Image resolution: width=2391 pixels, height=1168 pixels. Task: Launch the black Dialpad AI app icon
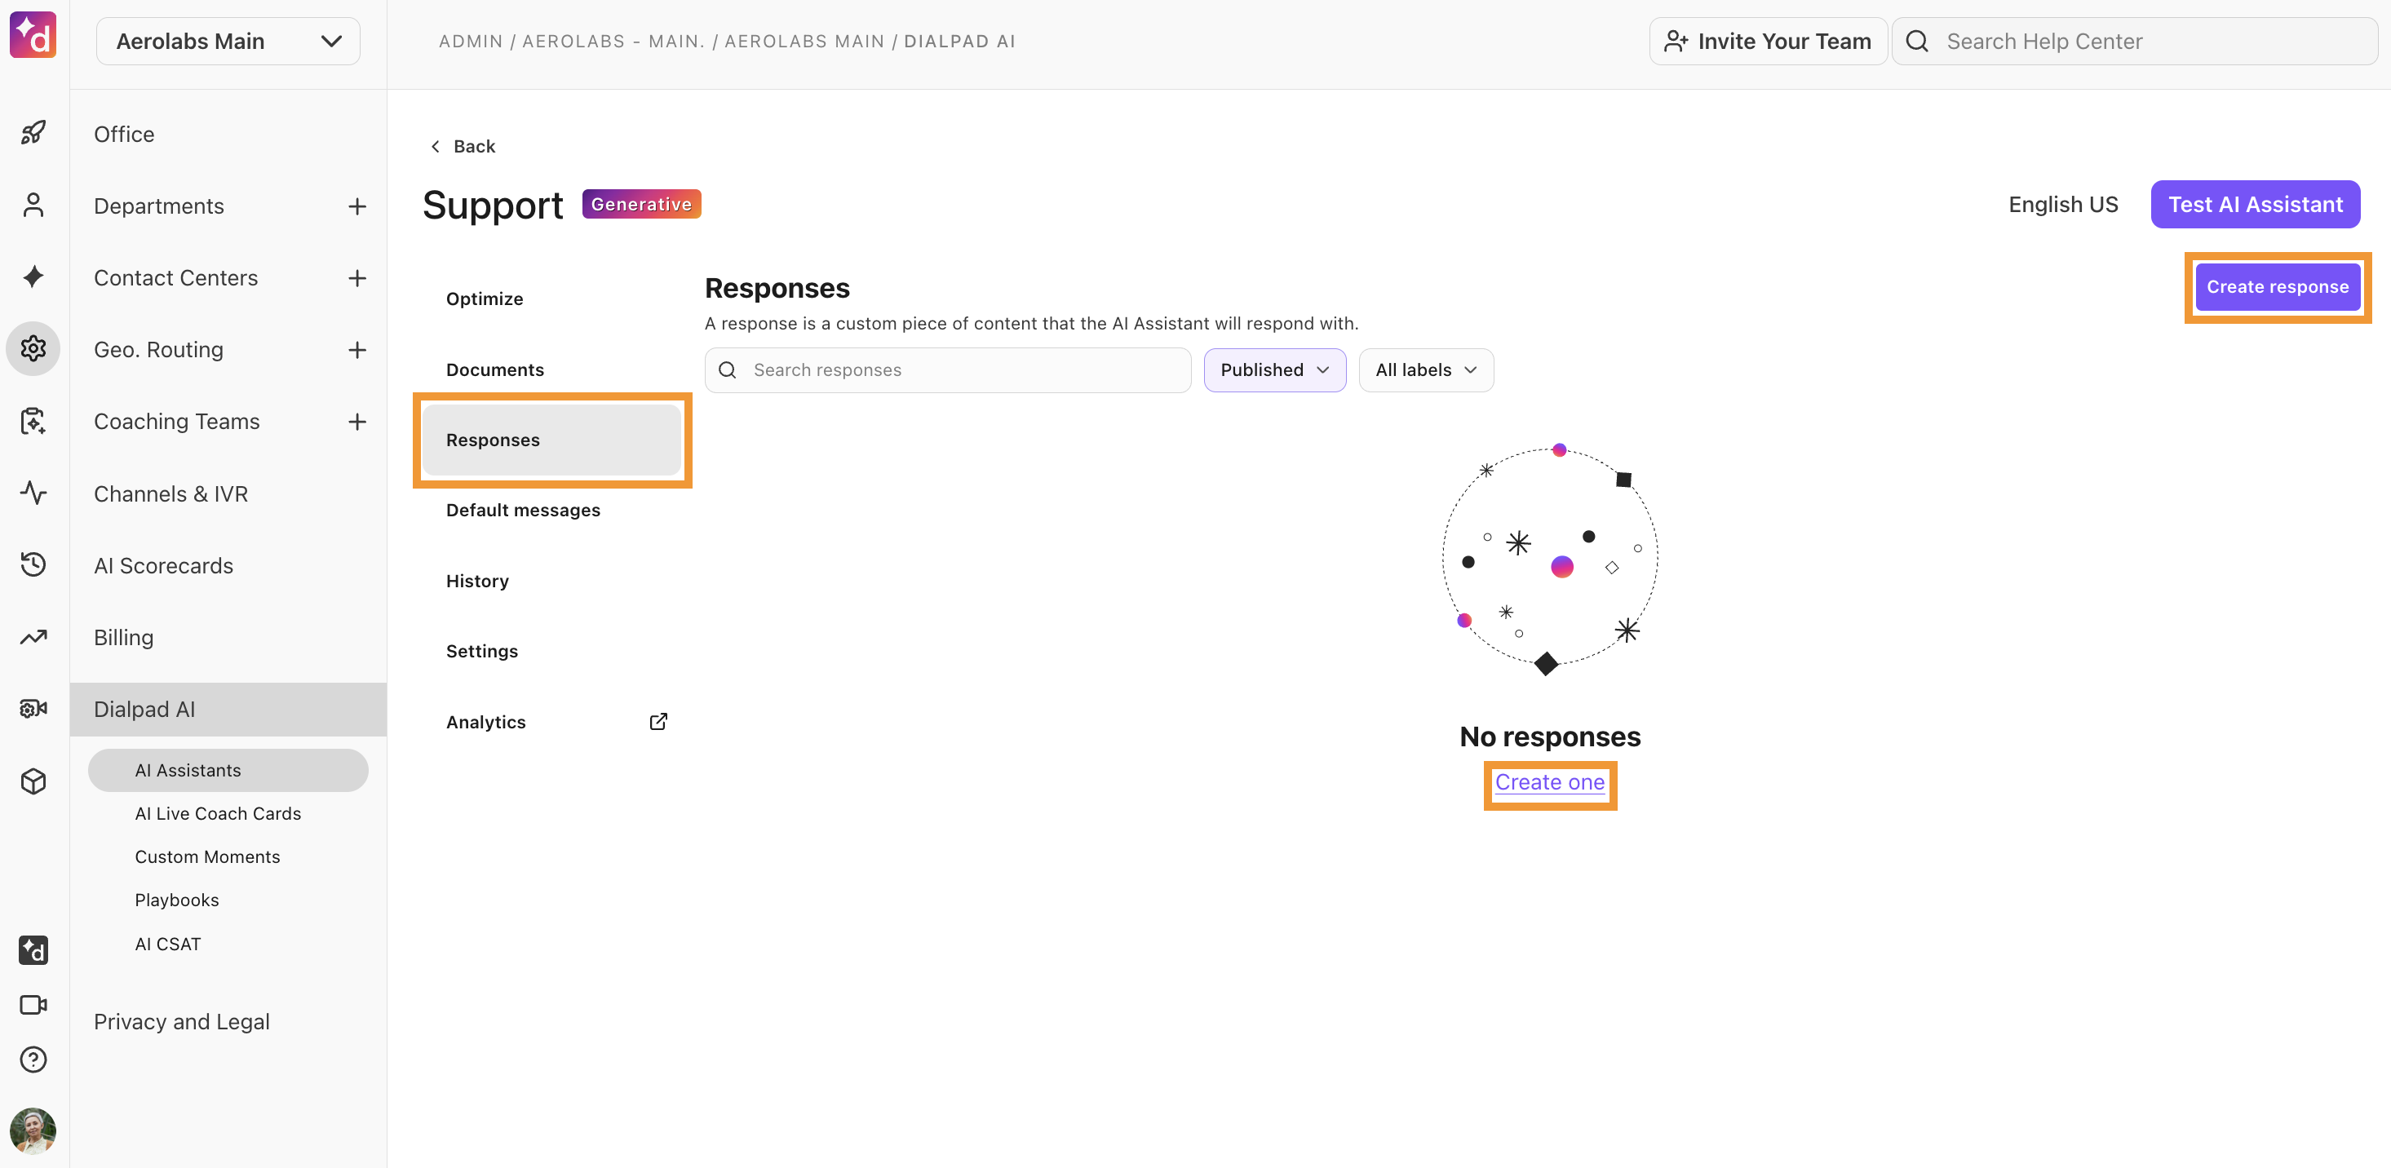(33, 950)
